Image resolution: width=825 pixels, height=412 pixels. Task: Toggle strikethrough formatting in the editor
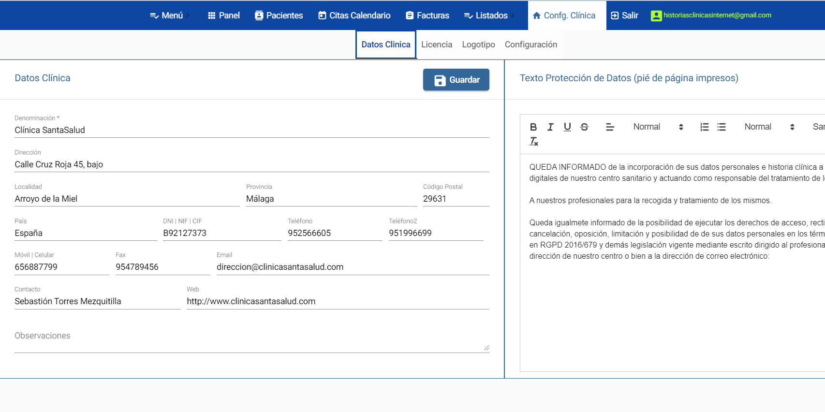point(584,127)
